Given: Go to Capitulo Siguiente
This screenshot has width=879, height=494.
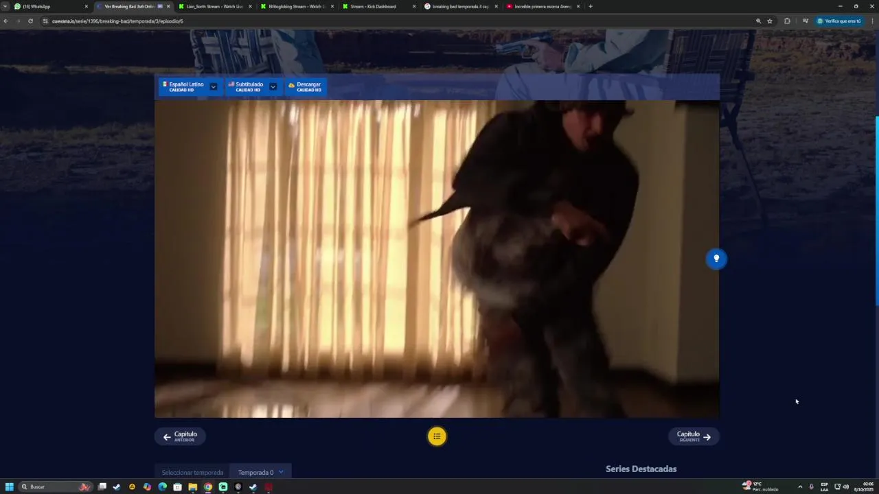Looking at the screenshot, I should point(694,436).
